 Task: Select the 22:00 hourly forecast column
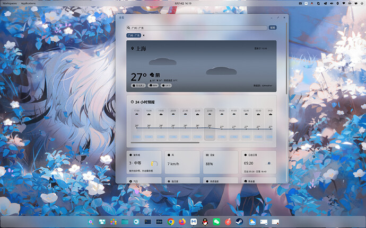(x=197, y=124)
